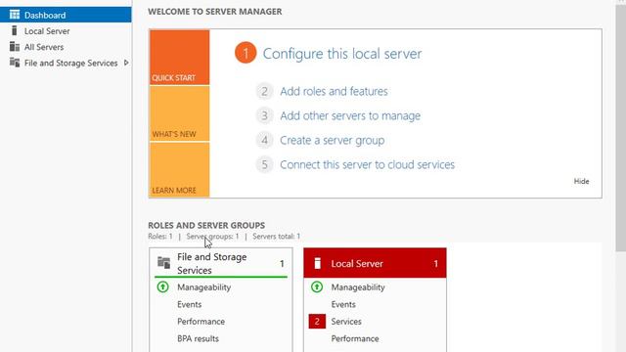
Task: Click the WELCOME TO SERVER MANAGER heading
Action: tap(215, 12)
